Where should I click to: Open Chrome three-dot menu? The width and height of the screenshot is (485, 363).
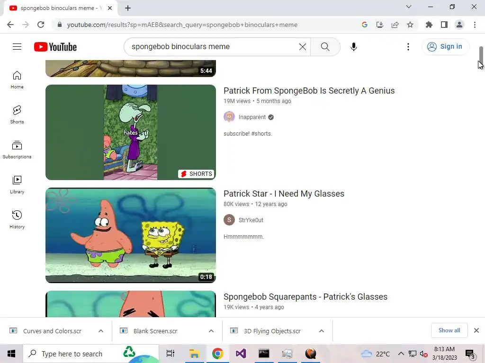[x=475, y=25]
